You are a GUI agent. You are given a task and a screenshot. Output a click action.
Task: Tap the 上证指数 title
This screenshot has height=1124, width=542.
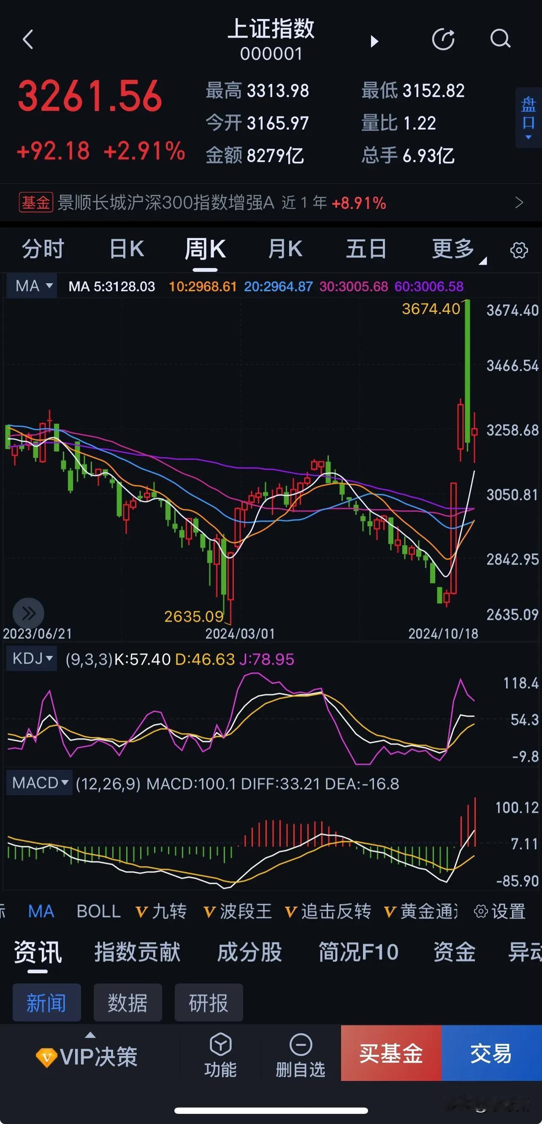[271, 29]
